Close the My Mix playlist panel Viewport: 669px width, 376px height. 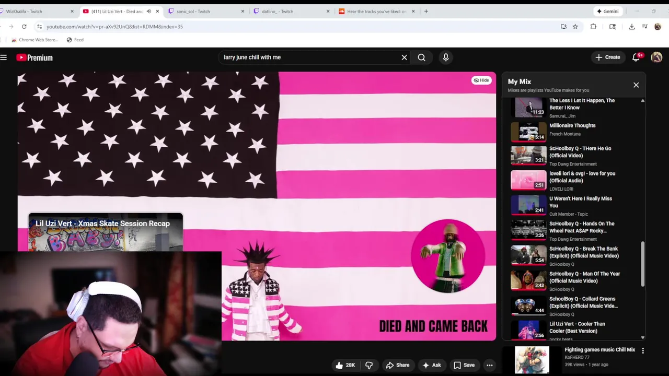click(x=636, y=85)
